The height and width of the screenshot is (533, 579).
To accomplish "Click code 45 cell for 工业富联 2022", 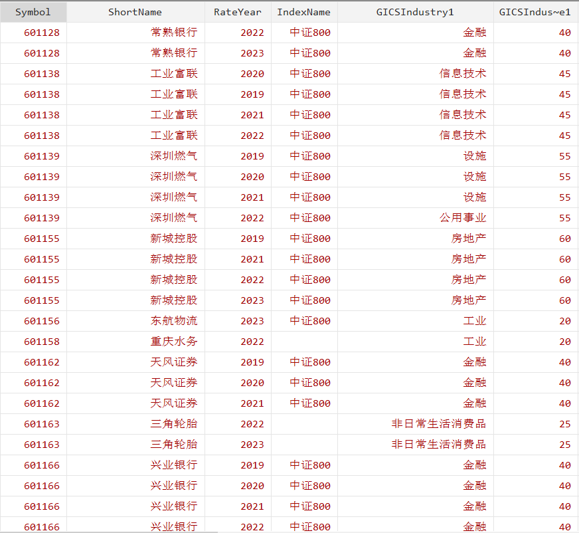I will coord(536,136).
